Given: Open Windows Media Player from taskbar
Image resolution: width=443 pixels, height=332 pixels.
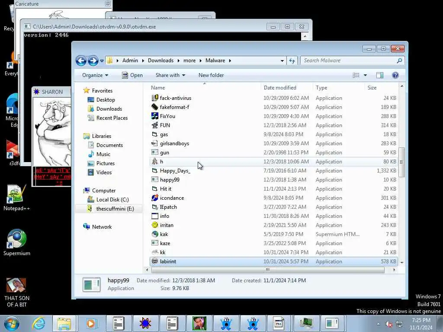Looking at the screenshot, I should [x=91, y=323].
